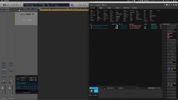Select the SYNTH instrument tag heading

tap(145, 11)
